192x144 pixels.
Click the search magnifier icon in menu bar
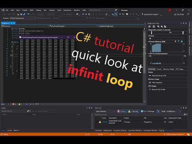tap(116, 10)
